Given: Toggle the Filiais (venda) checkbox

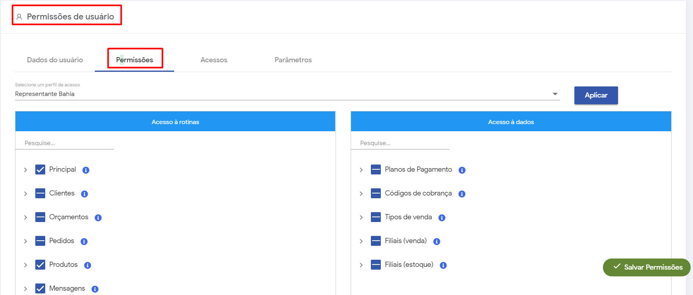Looking at the screenshot, I should tap(376, 241).
